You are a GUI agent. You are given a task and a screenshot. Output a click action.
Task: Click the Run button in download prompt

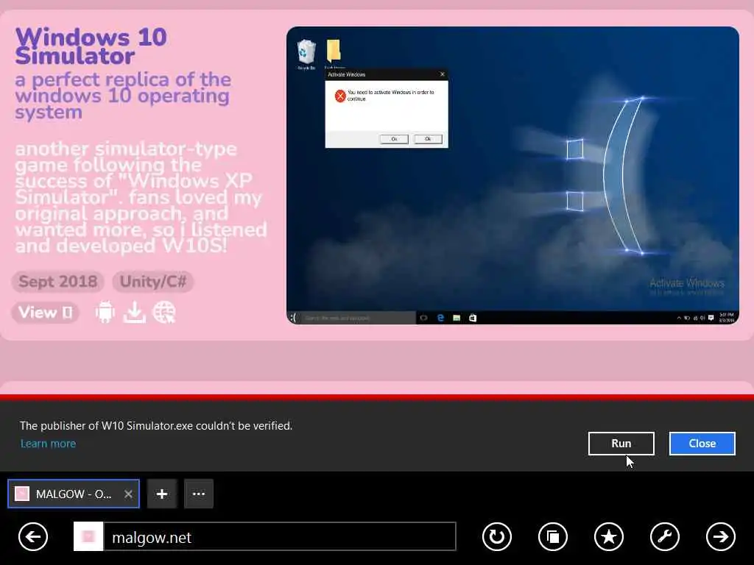(x=621, y=444)
